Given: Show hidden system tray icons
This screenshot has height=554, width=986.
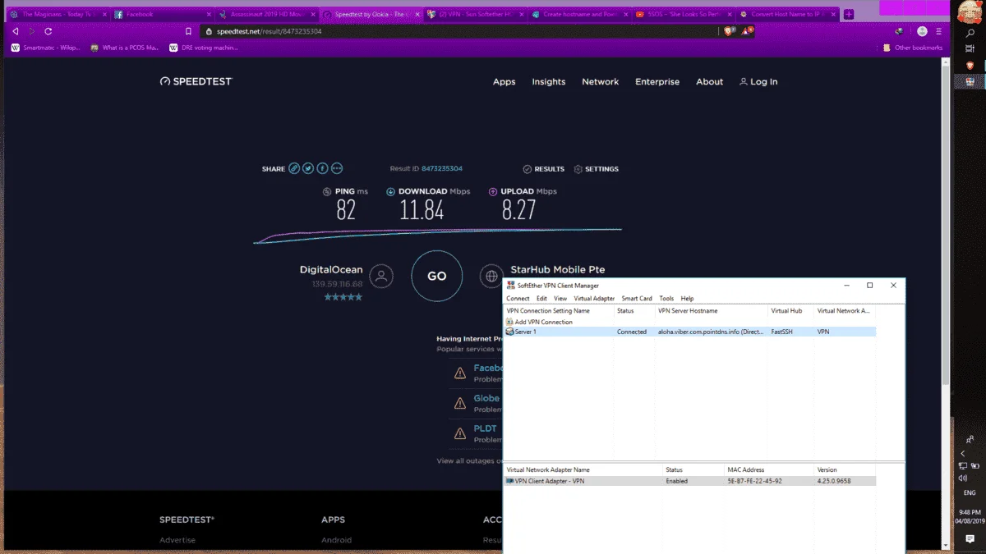Looking at the screenshot, I should (963, 453).
